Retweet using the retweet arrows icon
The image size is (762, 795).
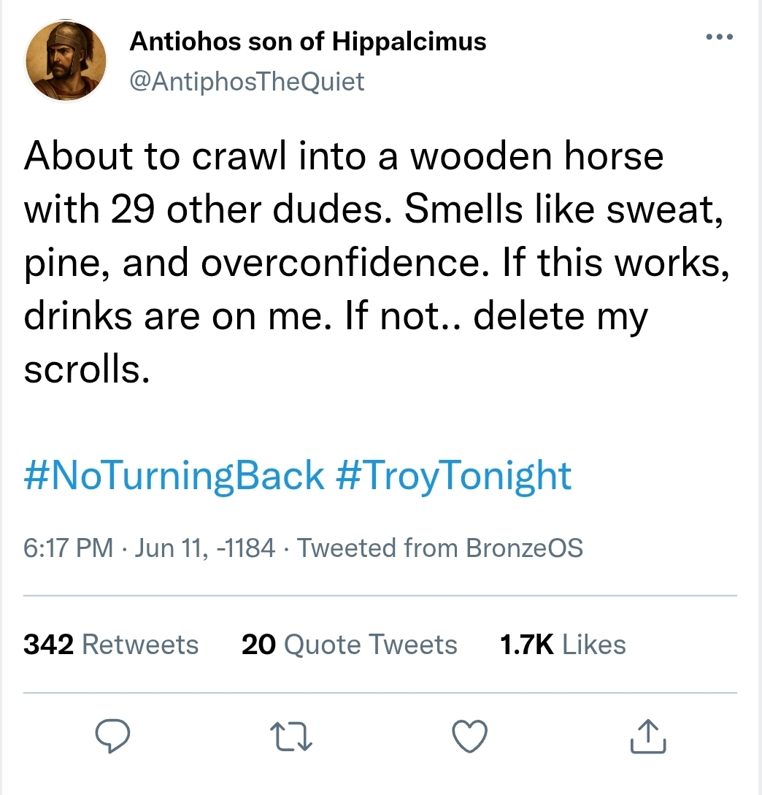pos(291,737)
